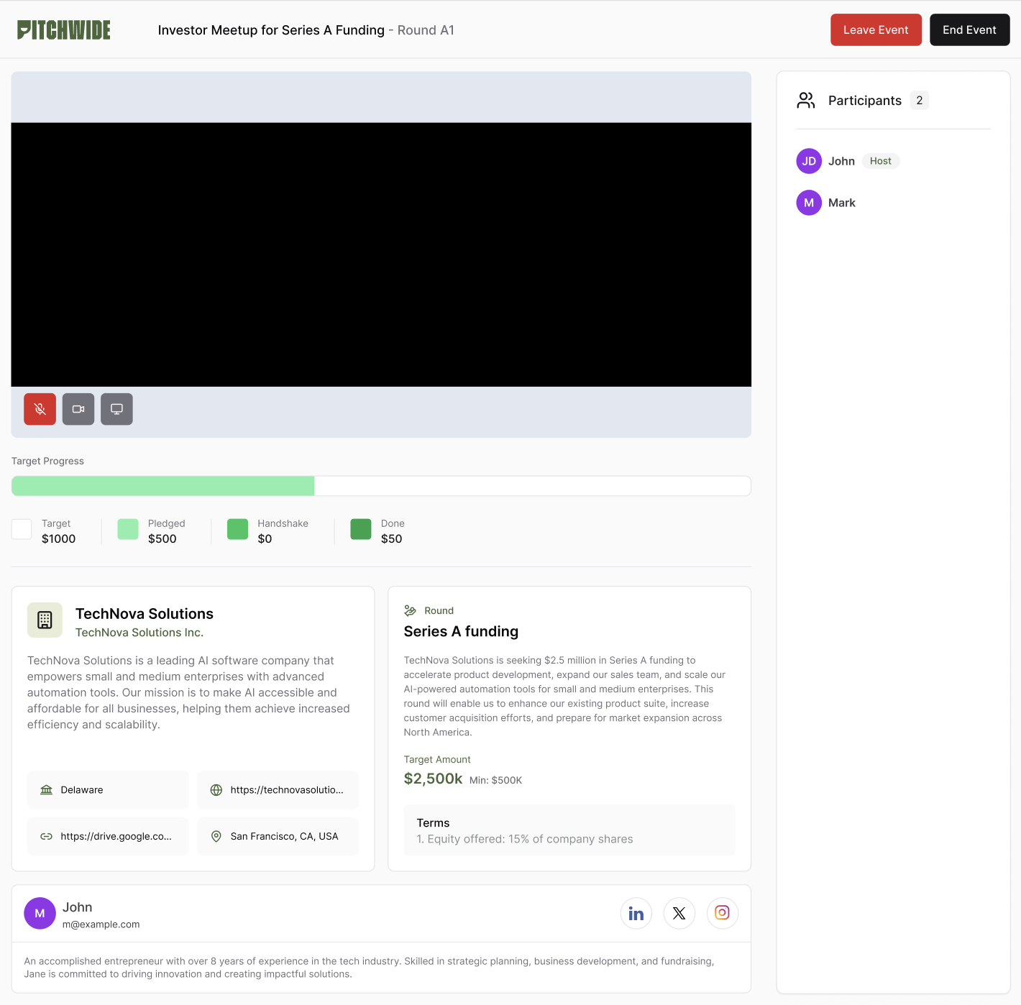Toggle the camera on
This screenshot has height=1005, width=1021.
tap(78, 409)
